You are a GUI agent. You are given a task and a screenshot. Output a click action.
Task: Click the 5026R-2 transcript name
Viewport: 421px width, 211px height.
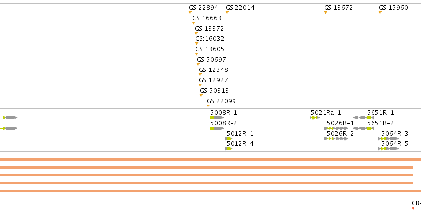click(x=340, y=134)
